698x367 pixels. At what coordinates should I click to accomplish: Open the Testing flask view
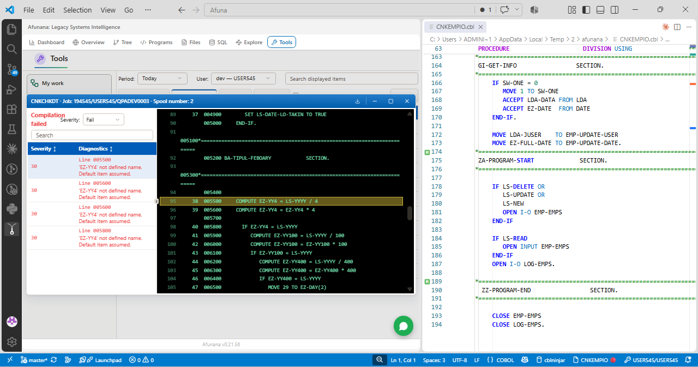[x=11, y=129]
